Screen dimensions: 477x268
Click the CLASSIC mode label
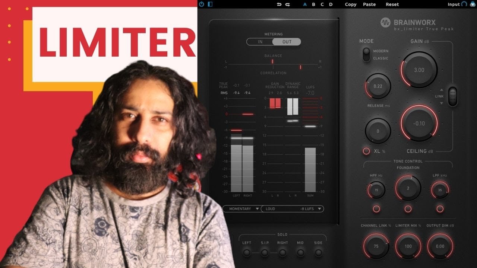pyautogui.click(x=381, y=58)
